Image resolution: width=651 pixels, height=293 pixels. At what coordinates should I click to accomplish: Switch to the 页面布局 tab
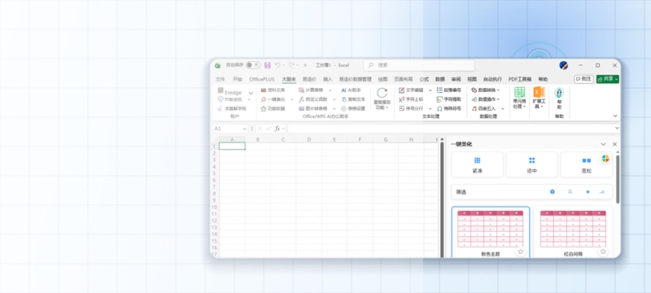coord(403,79)
